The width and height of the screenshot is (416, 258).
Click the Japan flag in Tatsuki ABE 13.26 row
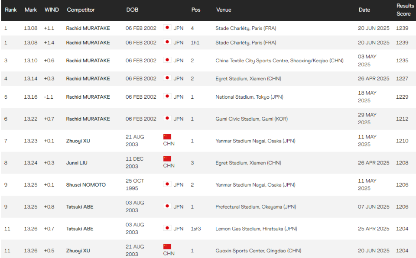(167, 228)
